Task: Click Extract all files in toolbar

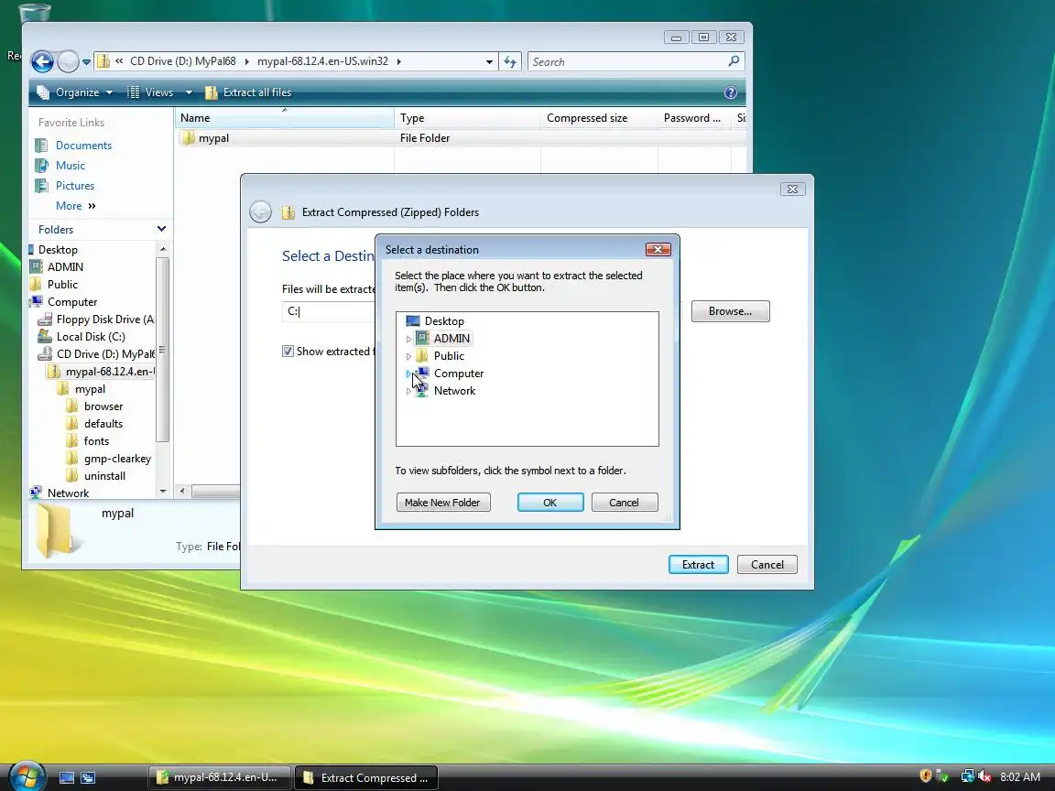Action: 248,92
